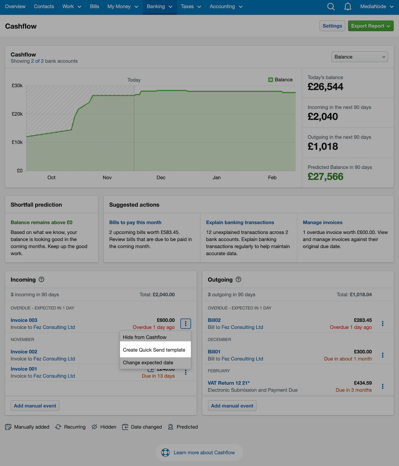Screen dimensions: 399x466
Task: Open options menu for Bill01
Action: (383, 355)
